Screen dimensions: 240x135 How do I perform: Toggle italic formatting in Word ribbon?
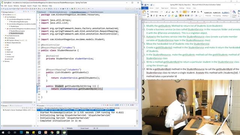click(x=154, y=15)
